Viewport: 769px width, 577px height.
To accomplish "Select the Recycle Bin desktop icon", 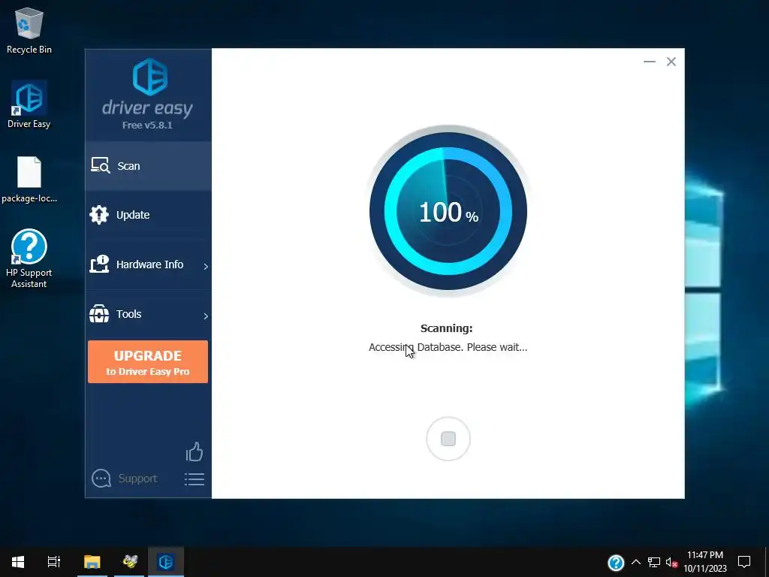I will 29,30.
